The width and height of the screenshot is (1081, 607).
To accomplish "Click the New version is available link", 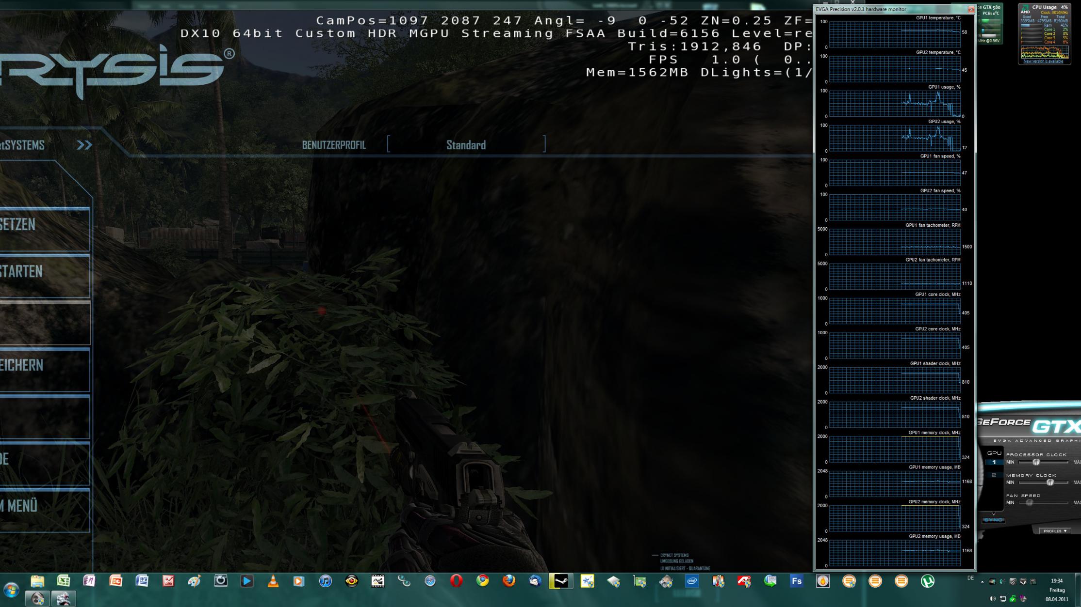I will [1043, 62].
